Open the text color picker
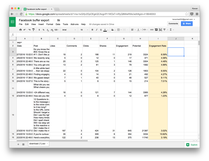 coord(105,30)
